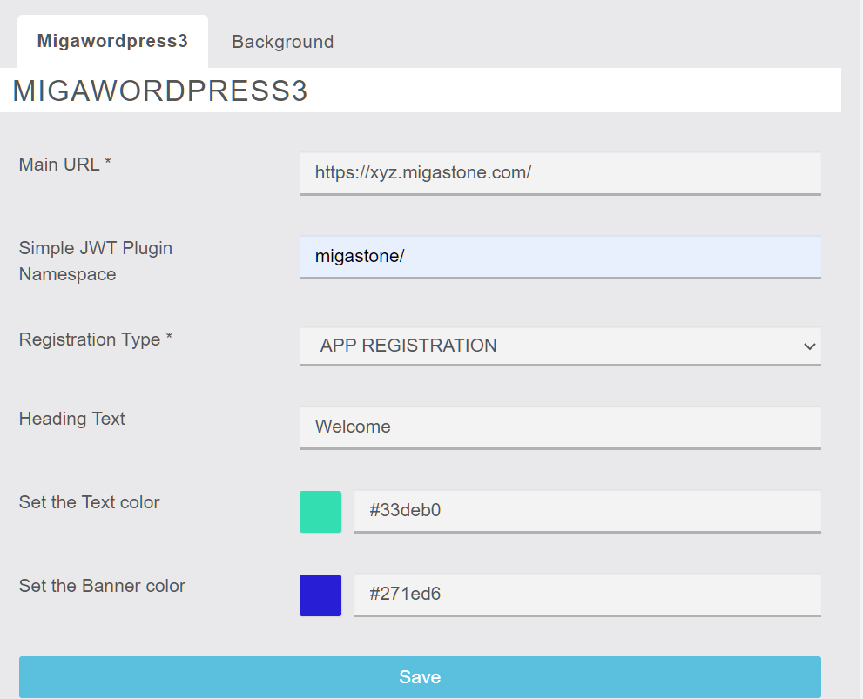
Task: Switch to the Background tab
Action: coord(282,42)
